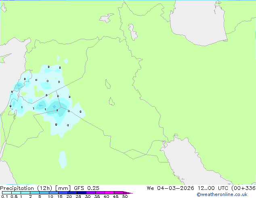256x198 pixels.
Task: Click the "25" legend scale value
Action: pos(78,196)
